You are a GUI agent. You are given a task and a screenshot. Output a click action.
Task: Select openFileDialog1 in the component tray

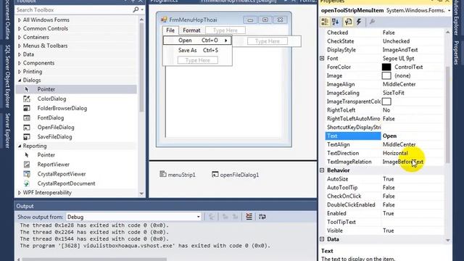click(x=235, y=175)
